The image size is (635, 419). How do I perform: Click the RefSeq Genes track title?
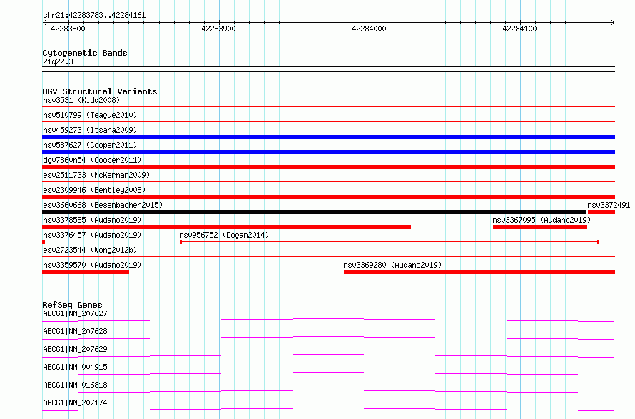click(72, 305)
